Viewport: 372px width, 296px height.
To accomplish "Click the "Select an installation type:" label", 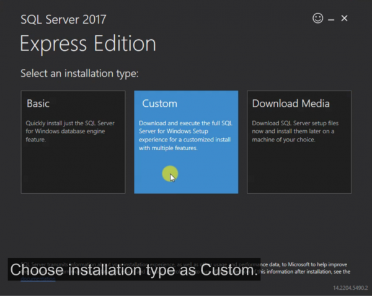I will pyautogui.click(x=79, y=74).
